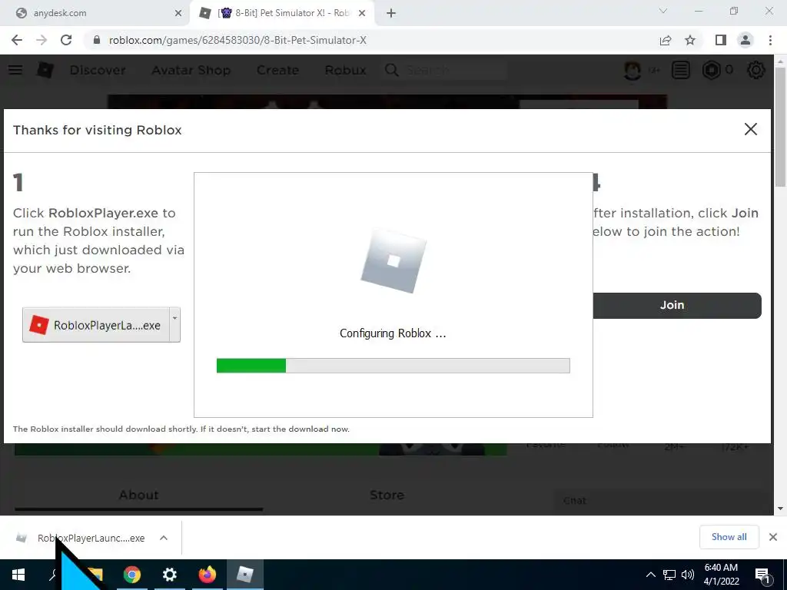Close the downloads bar

(773, 537)
